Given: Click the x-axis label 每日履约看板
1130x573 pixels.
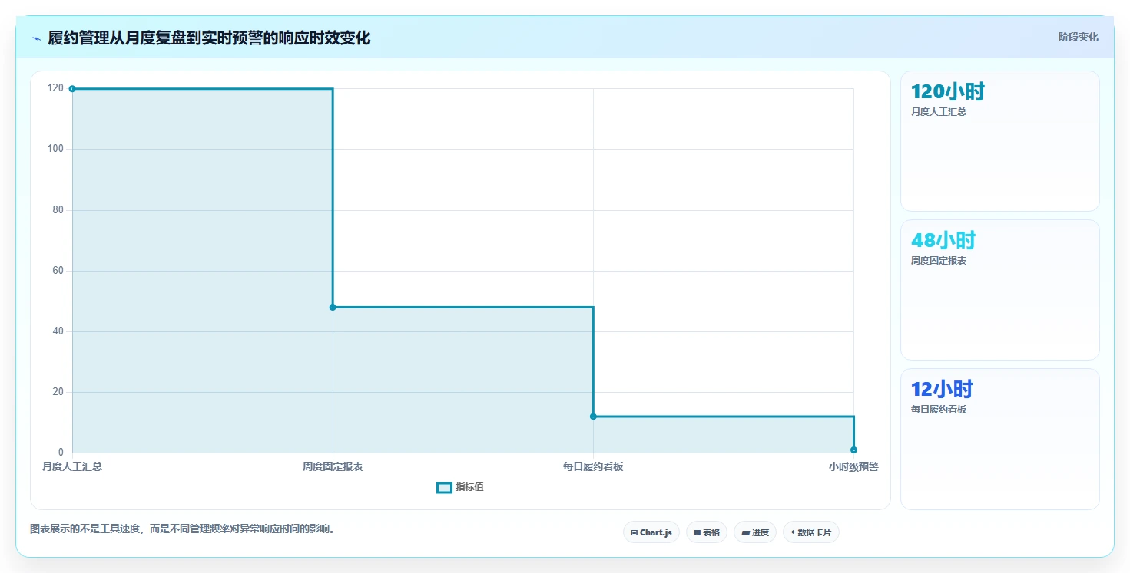Looking at the screenshot, I should pos(593,466).
